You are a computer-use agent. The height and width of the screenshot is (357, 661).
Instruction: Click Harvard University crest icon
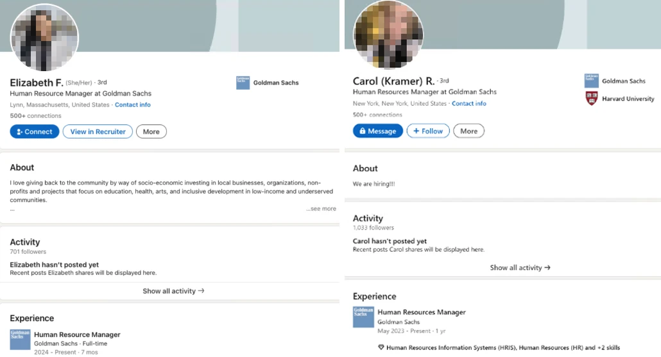pos(592,99)
